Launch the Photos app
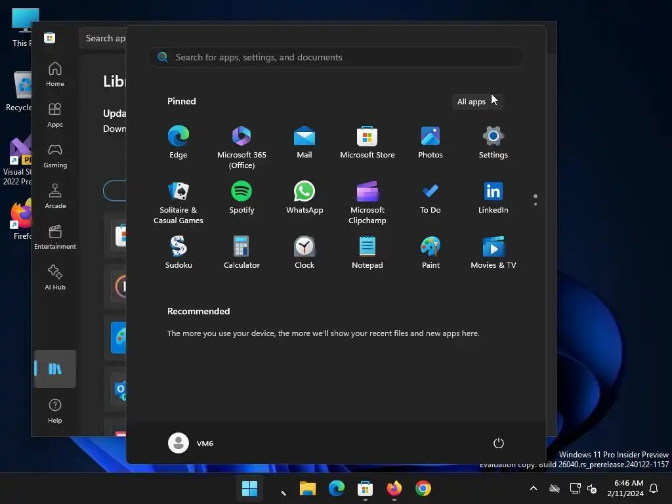Screen dimensions: 672x504 coord(430,142)
